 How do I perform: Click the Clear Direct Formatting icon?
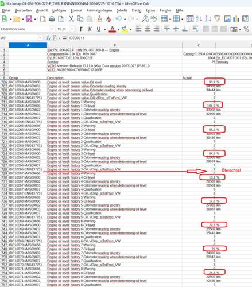point(108,19)
